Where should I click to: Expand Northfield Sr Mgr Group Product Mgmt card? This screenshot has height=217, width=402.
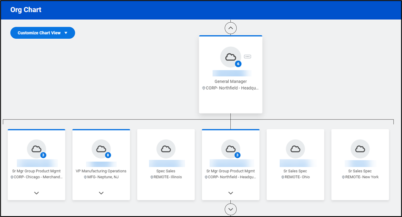pyautogui.click(x=230, y=193)
